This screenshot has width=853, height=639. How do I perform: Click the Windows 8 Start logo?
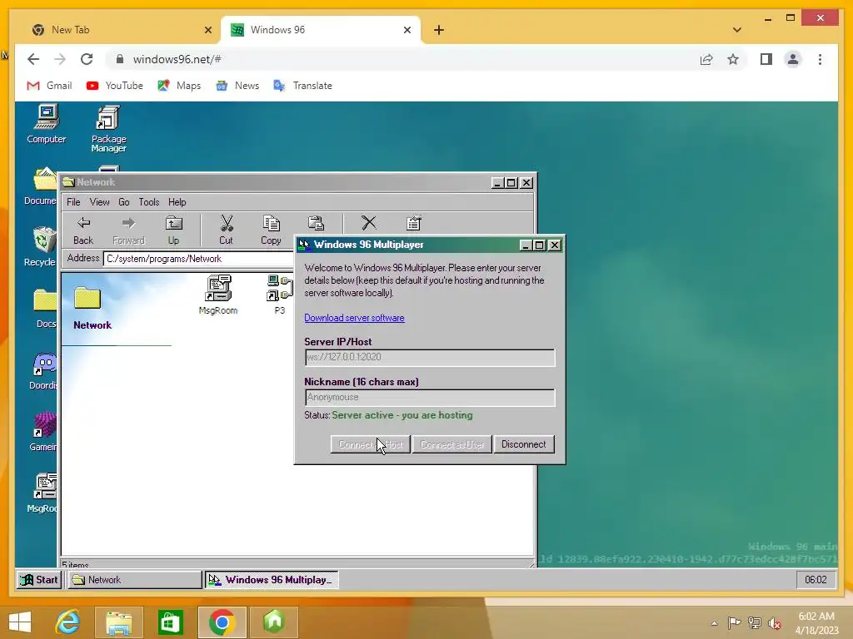point(20,622)
